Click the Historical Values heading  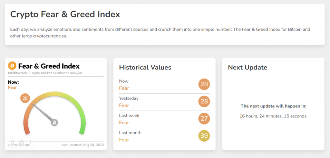click(145, 67)
